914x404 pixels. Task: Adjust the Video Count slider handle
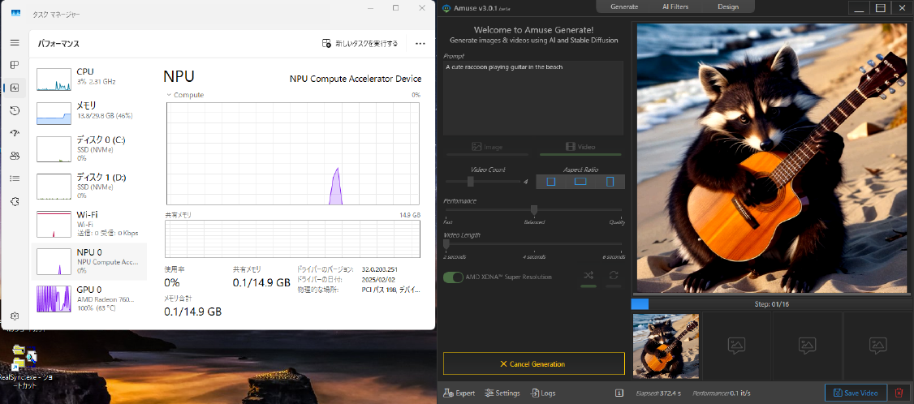[471, 181]
